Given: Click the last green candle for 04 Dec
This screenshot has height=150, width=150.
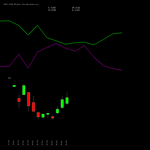Looking at the screenshot, I should (x=67, y=100).
